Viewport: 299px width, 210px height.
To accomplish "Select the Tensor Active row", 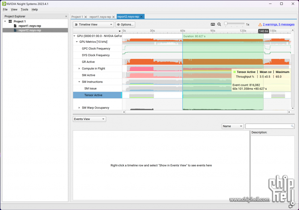I will [x=97, y=95].
